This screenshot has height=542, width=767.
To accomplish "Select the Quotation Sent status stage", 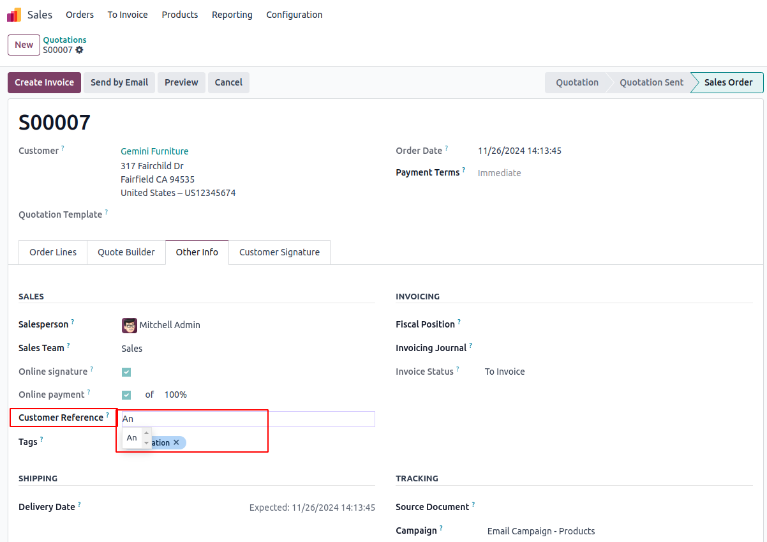I will (651, 82).
